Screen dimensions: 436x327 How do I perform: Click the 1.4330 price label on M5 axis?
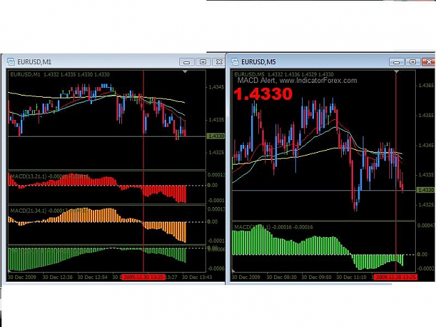click(x=426, y=190)
